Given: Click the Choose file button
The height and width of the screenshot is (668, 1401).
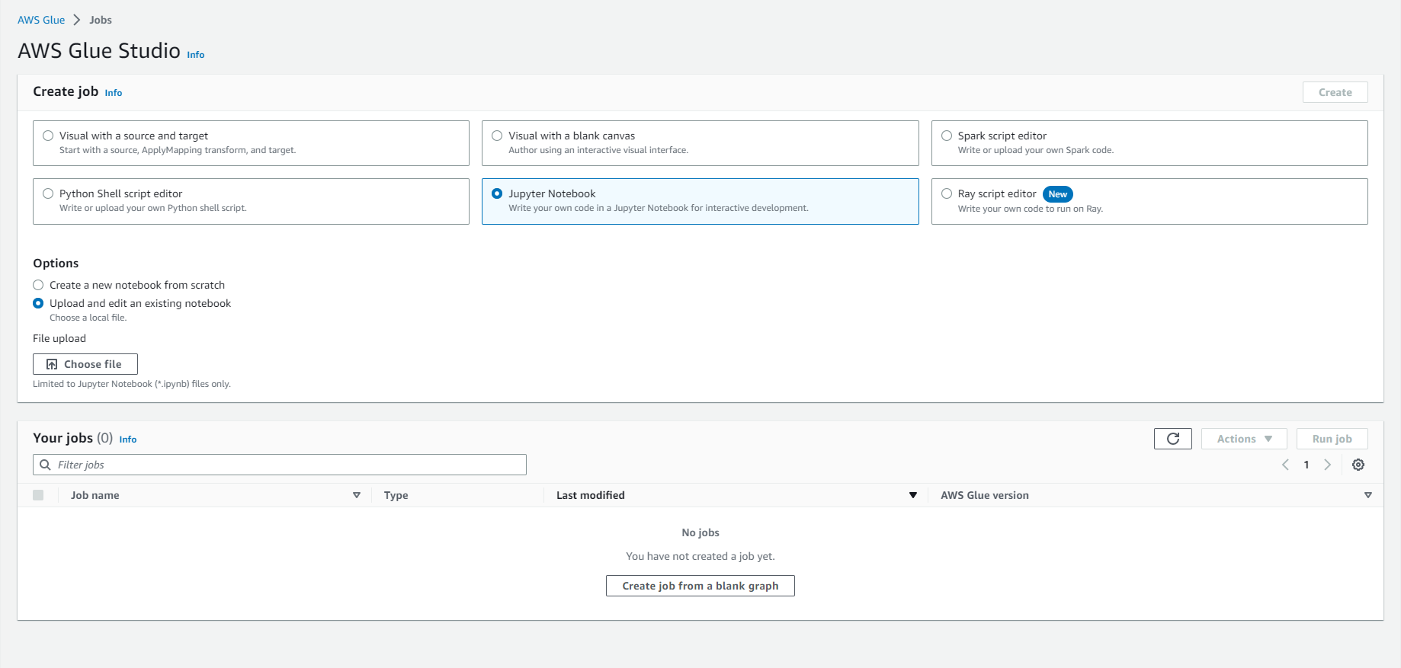Looking at the screenshot, I should (85, 364).
